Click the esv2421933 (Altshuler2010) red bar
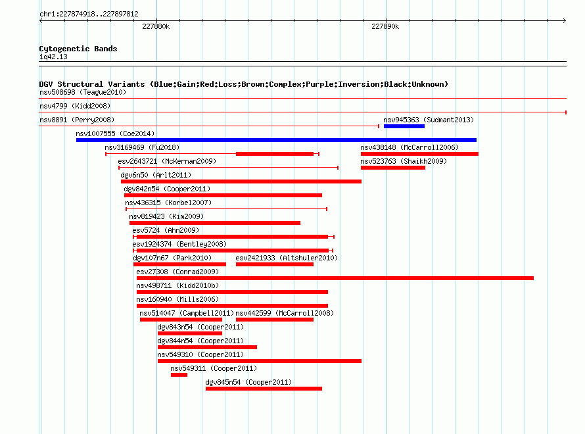Viewport: 585px width, 434px height. click(275, 264)
